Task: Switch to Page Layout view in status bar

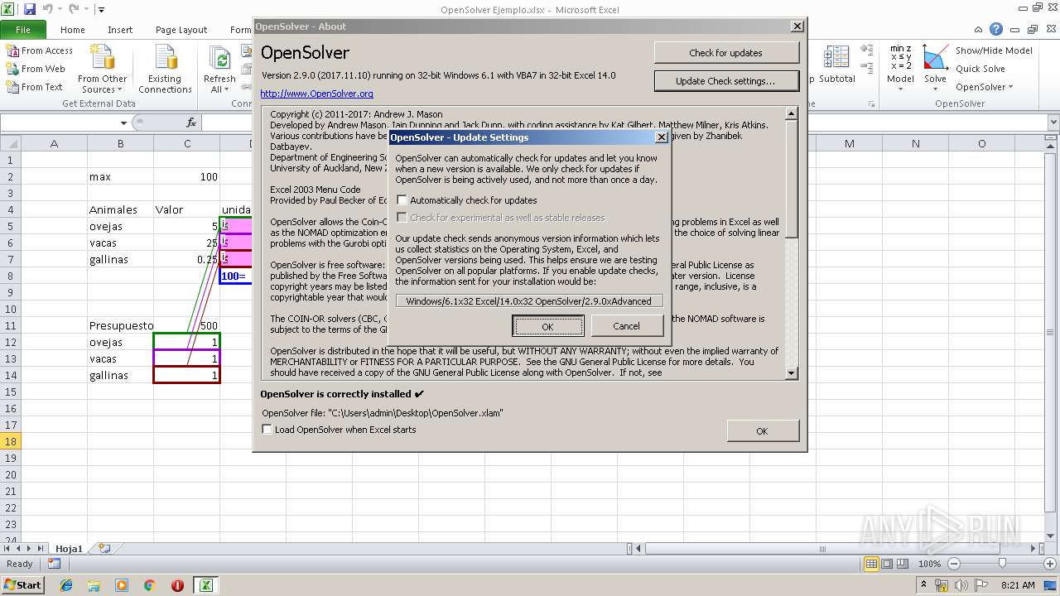Action: [887, 564]
